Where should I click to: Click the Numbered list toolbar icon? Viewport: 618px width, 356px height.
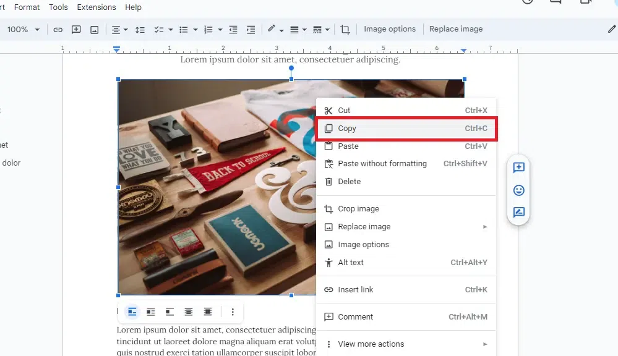pyautogui.click(x=208, y=30)
